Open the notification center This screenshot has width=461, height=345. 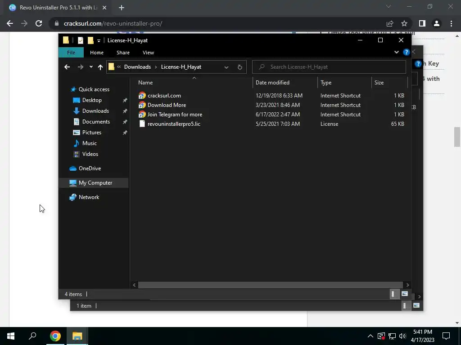click(446, 336)
